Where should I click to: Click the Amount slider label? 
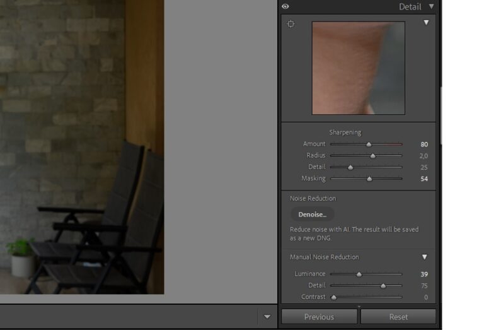click(314, 144)
